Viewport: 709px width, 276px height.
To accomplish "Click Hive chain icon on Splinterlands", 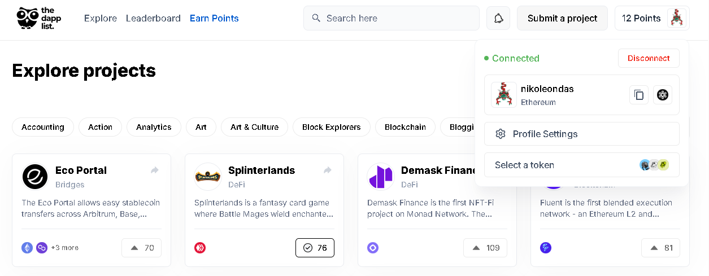I will 200,247.
